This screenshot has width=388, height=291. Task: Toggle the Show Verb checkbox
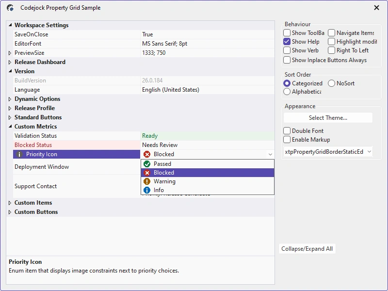point(287,50)
